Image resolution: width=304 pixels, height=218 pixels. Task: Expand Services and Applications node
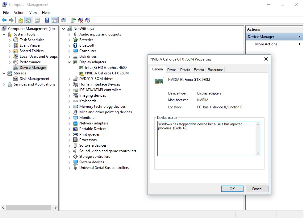pyautogui.click(x=4, y=85)
